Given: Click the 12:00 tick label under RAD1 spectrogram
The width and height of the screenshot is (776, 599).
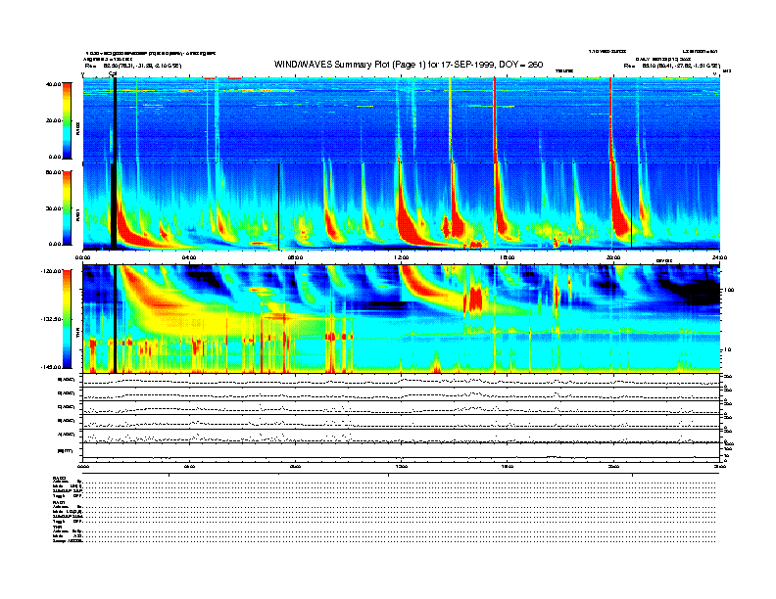Looking at the screenshot, I should (402, 257).
